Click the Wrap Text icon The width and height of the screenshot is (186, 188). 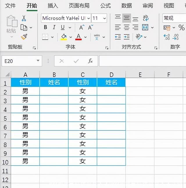point(146,18)
